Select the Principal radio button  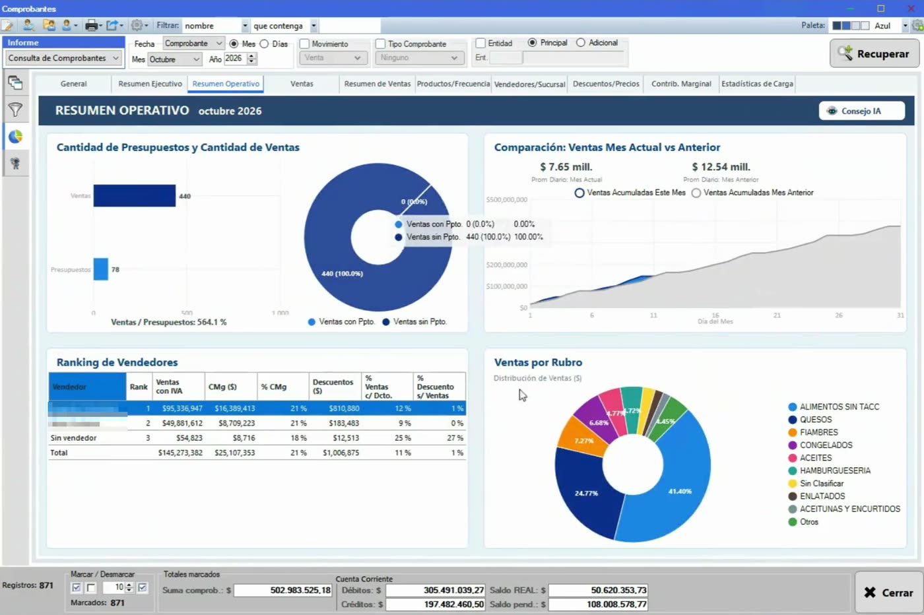(x=532, y=43)
